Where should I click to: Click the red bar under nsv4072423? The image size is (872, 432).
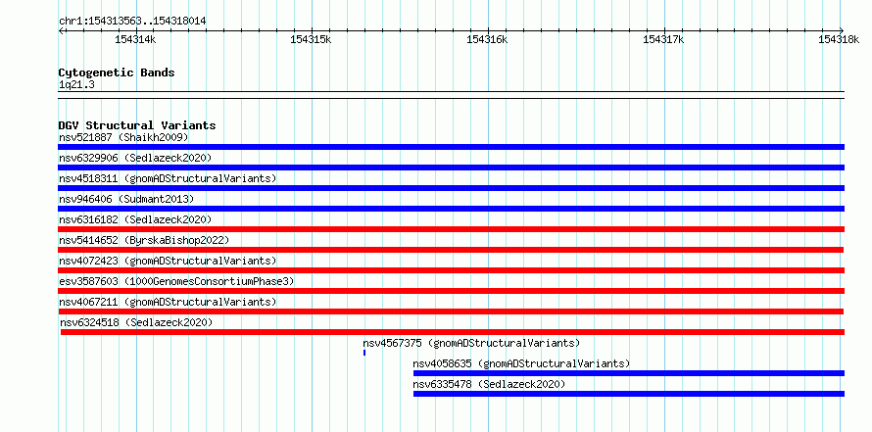pyautogui.click(x=451, y=270)
